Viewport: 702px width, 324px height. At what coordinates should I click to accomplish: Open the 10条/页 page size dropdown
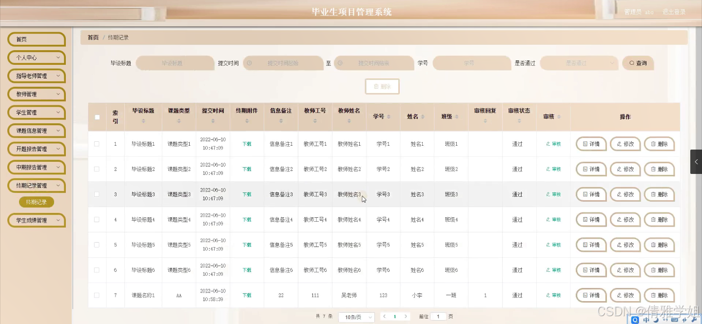point(356,316)
